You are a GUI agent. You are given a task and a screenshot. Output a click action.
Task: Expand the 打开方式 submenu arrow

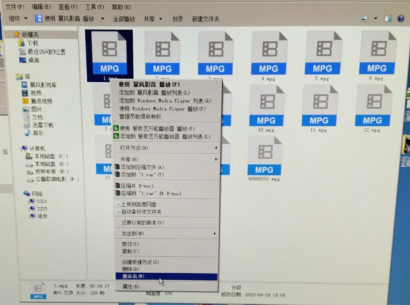pyautogui.click(x=216, y=147)
